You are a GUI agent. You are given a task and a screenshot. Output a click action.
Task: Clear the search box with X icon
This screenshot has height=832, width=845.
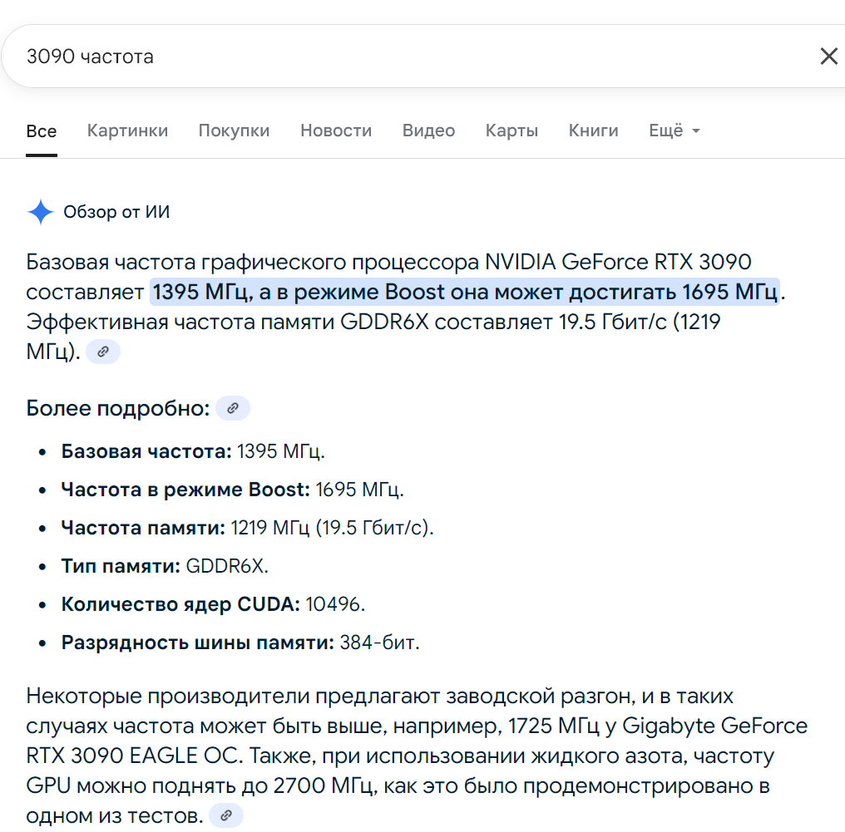828,57
